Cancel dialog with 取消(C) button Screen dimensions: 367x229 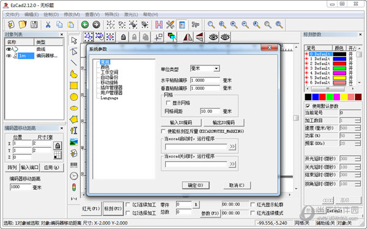237,185
